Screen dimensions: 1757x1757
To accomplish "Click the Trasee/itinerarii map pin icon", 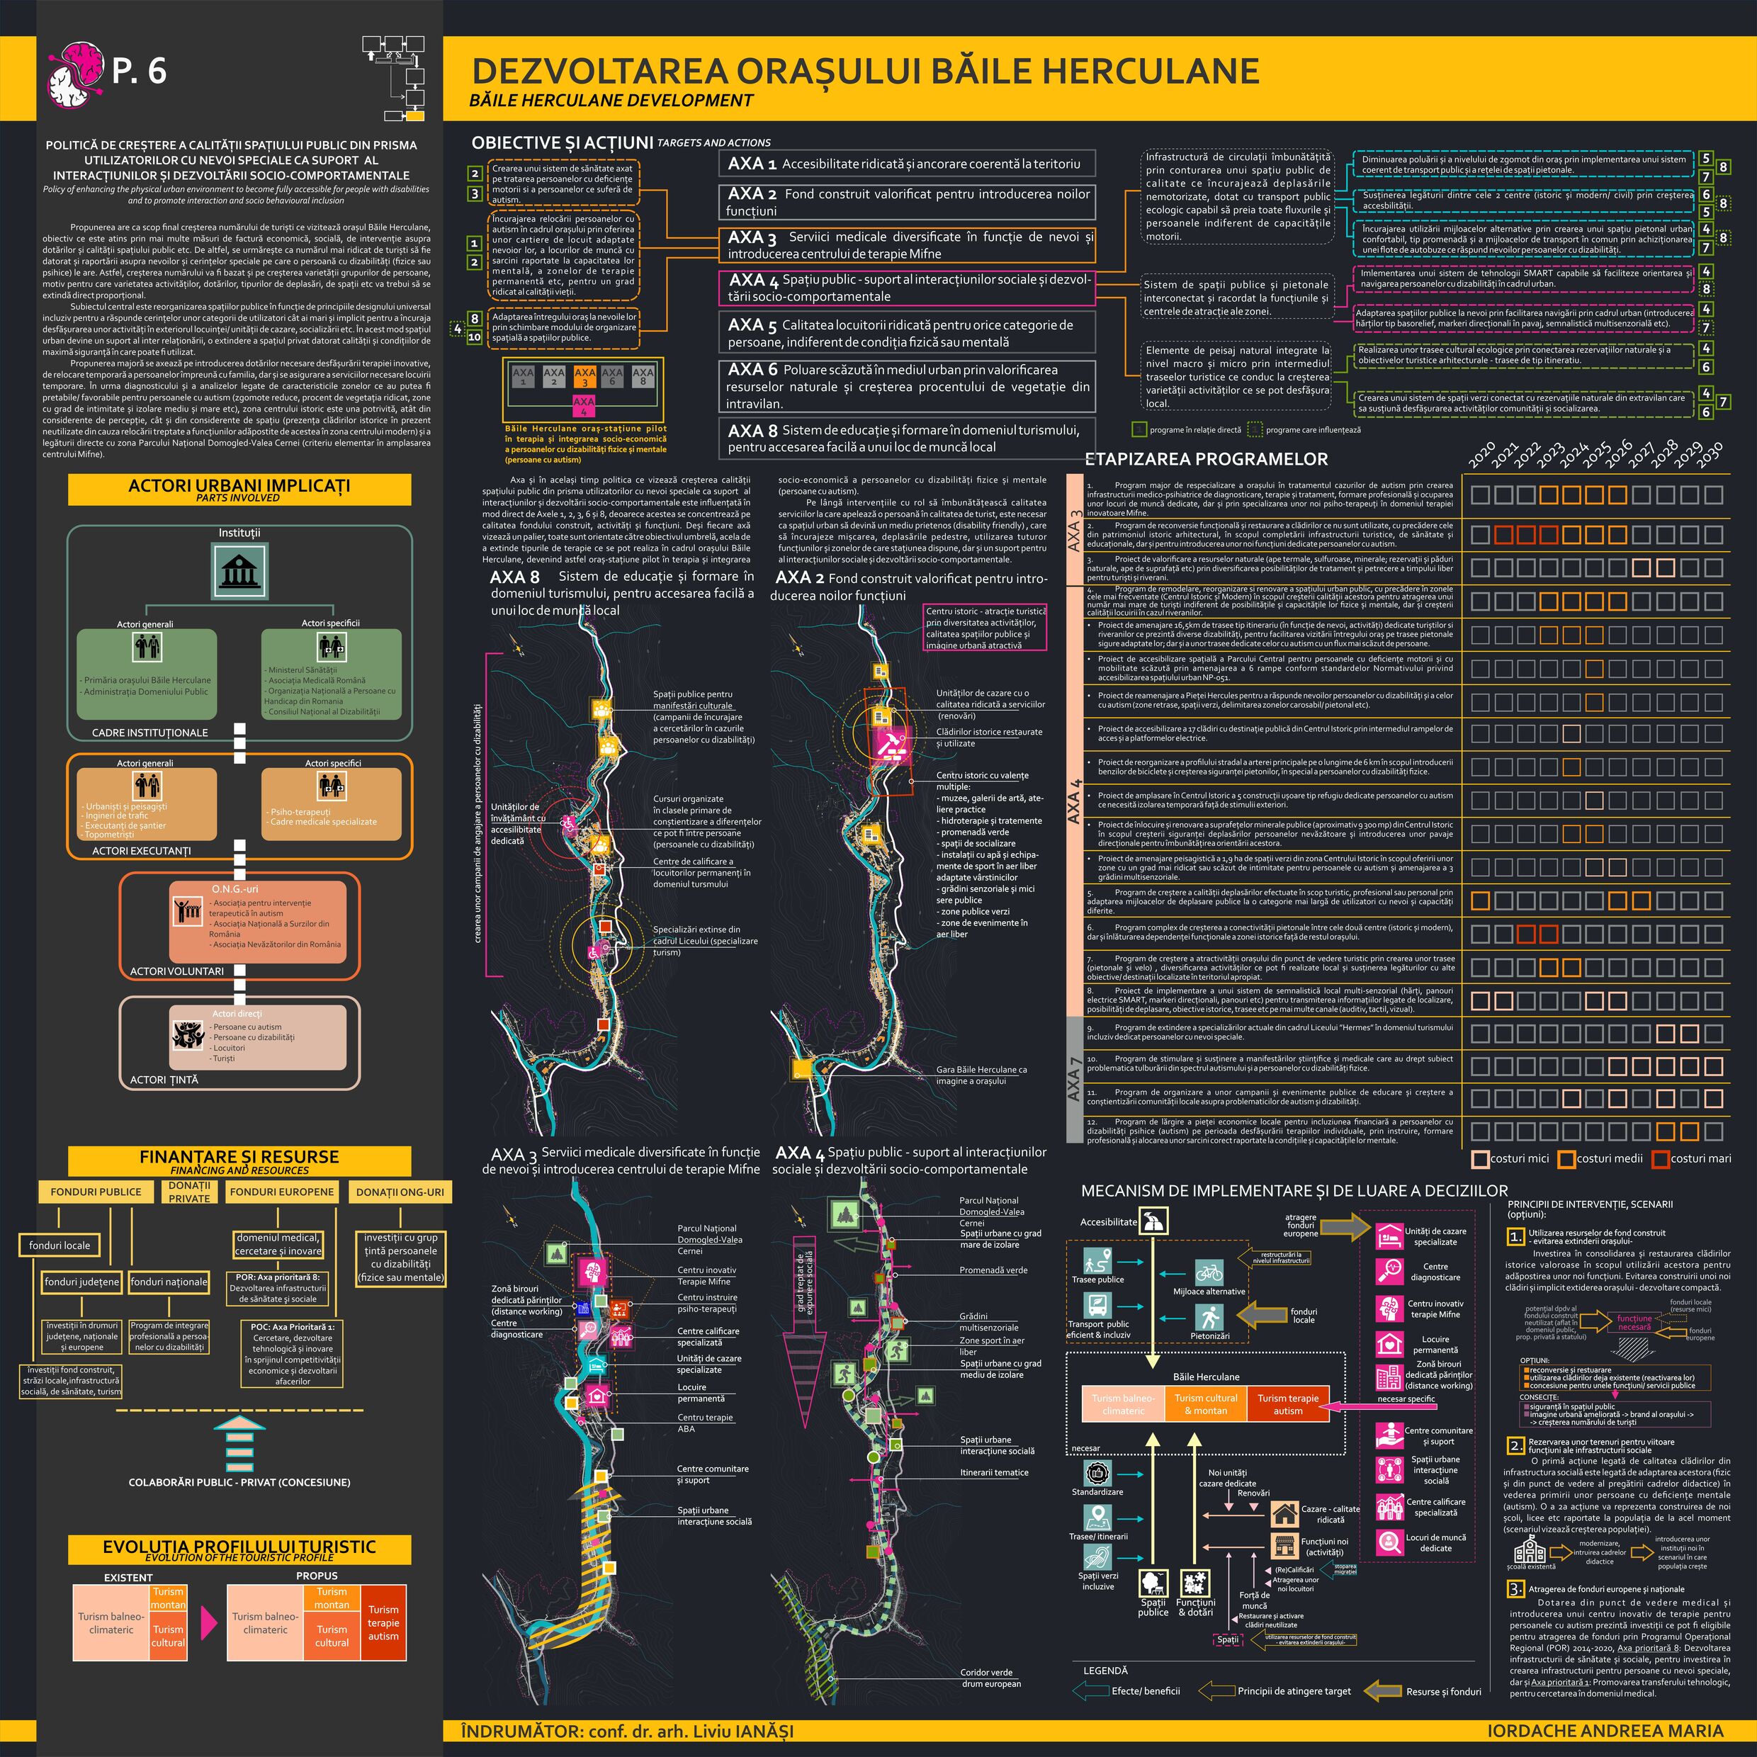I will [1097, 1518].
